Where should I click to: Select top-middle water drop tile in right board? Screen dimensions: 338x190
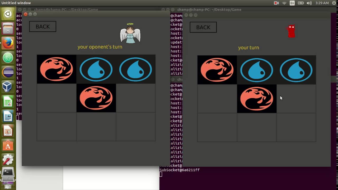pos(257,70)
